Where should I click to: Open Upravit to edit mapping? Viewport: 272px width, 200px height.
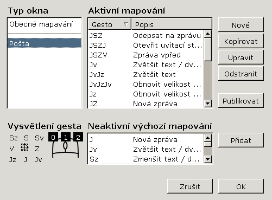241,57
